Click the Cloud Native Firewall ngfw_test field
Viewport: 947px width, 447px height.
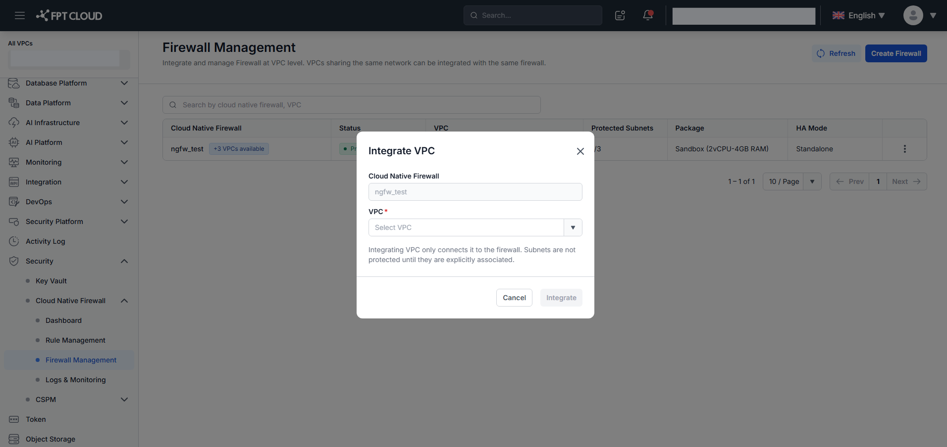point(475,192)
